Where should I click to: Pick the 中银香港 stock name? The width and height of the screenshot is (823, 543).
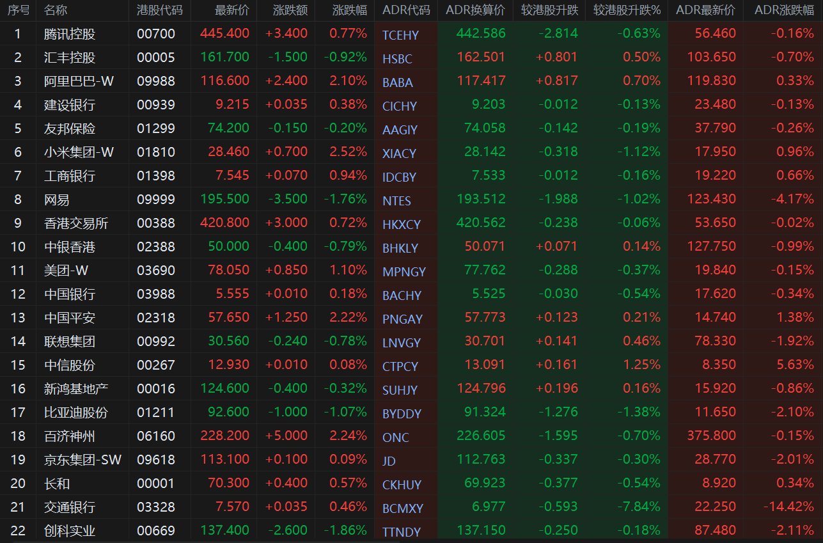(70, 247)
